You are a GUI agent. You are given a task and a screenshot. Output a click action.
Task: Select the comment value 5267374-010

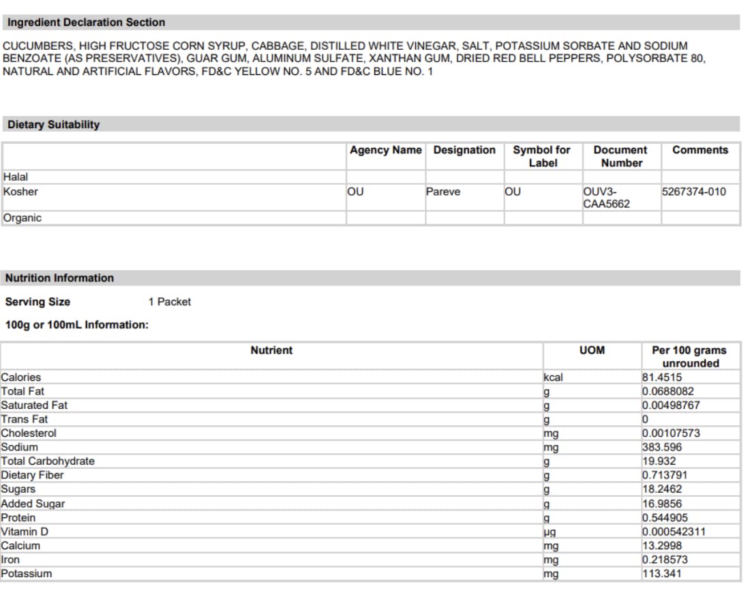[694, 192]
